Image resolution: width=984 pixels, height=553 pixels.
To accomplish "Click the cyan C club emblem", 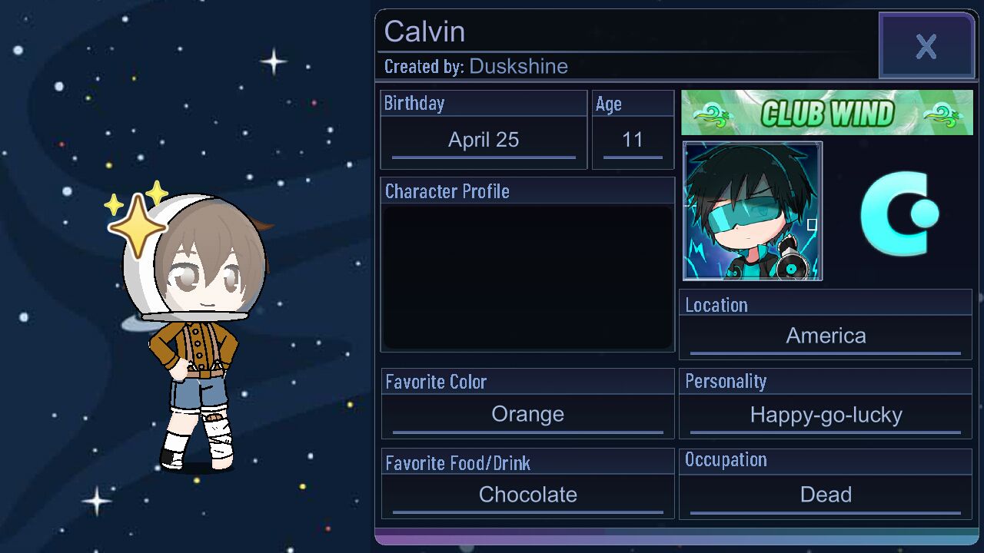I will [899, 214].
